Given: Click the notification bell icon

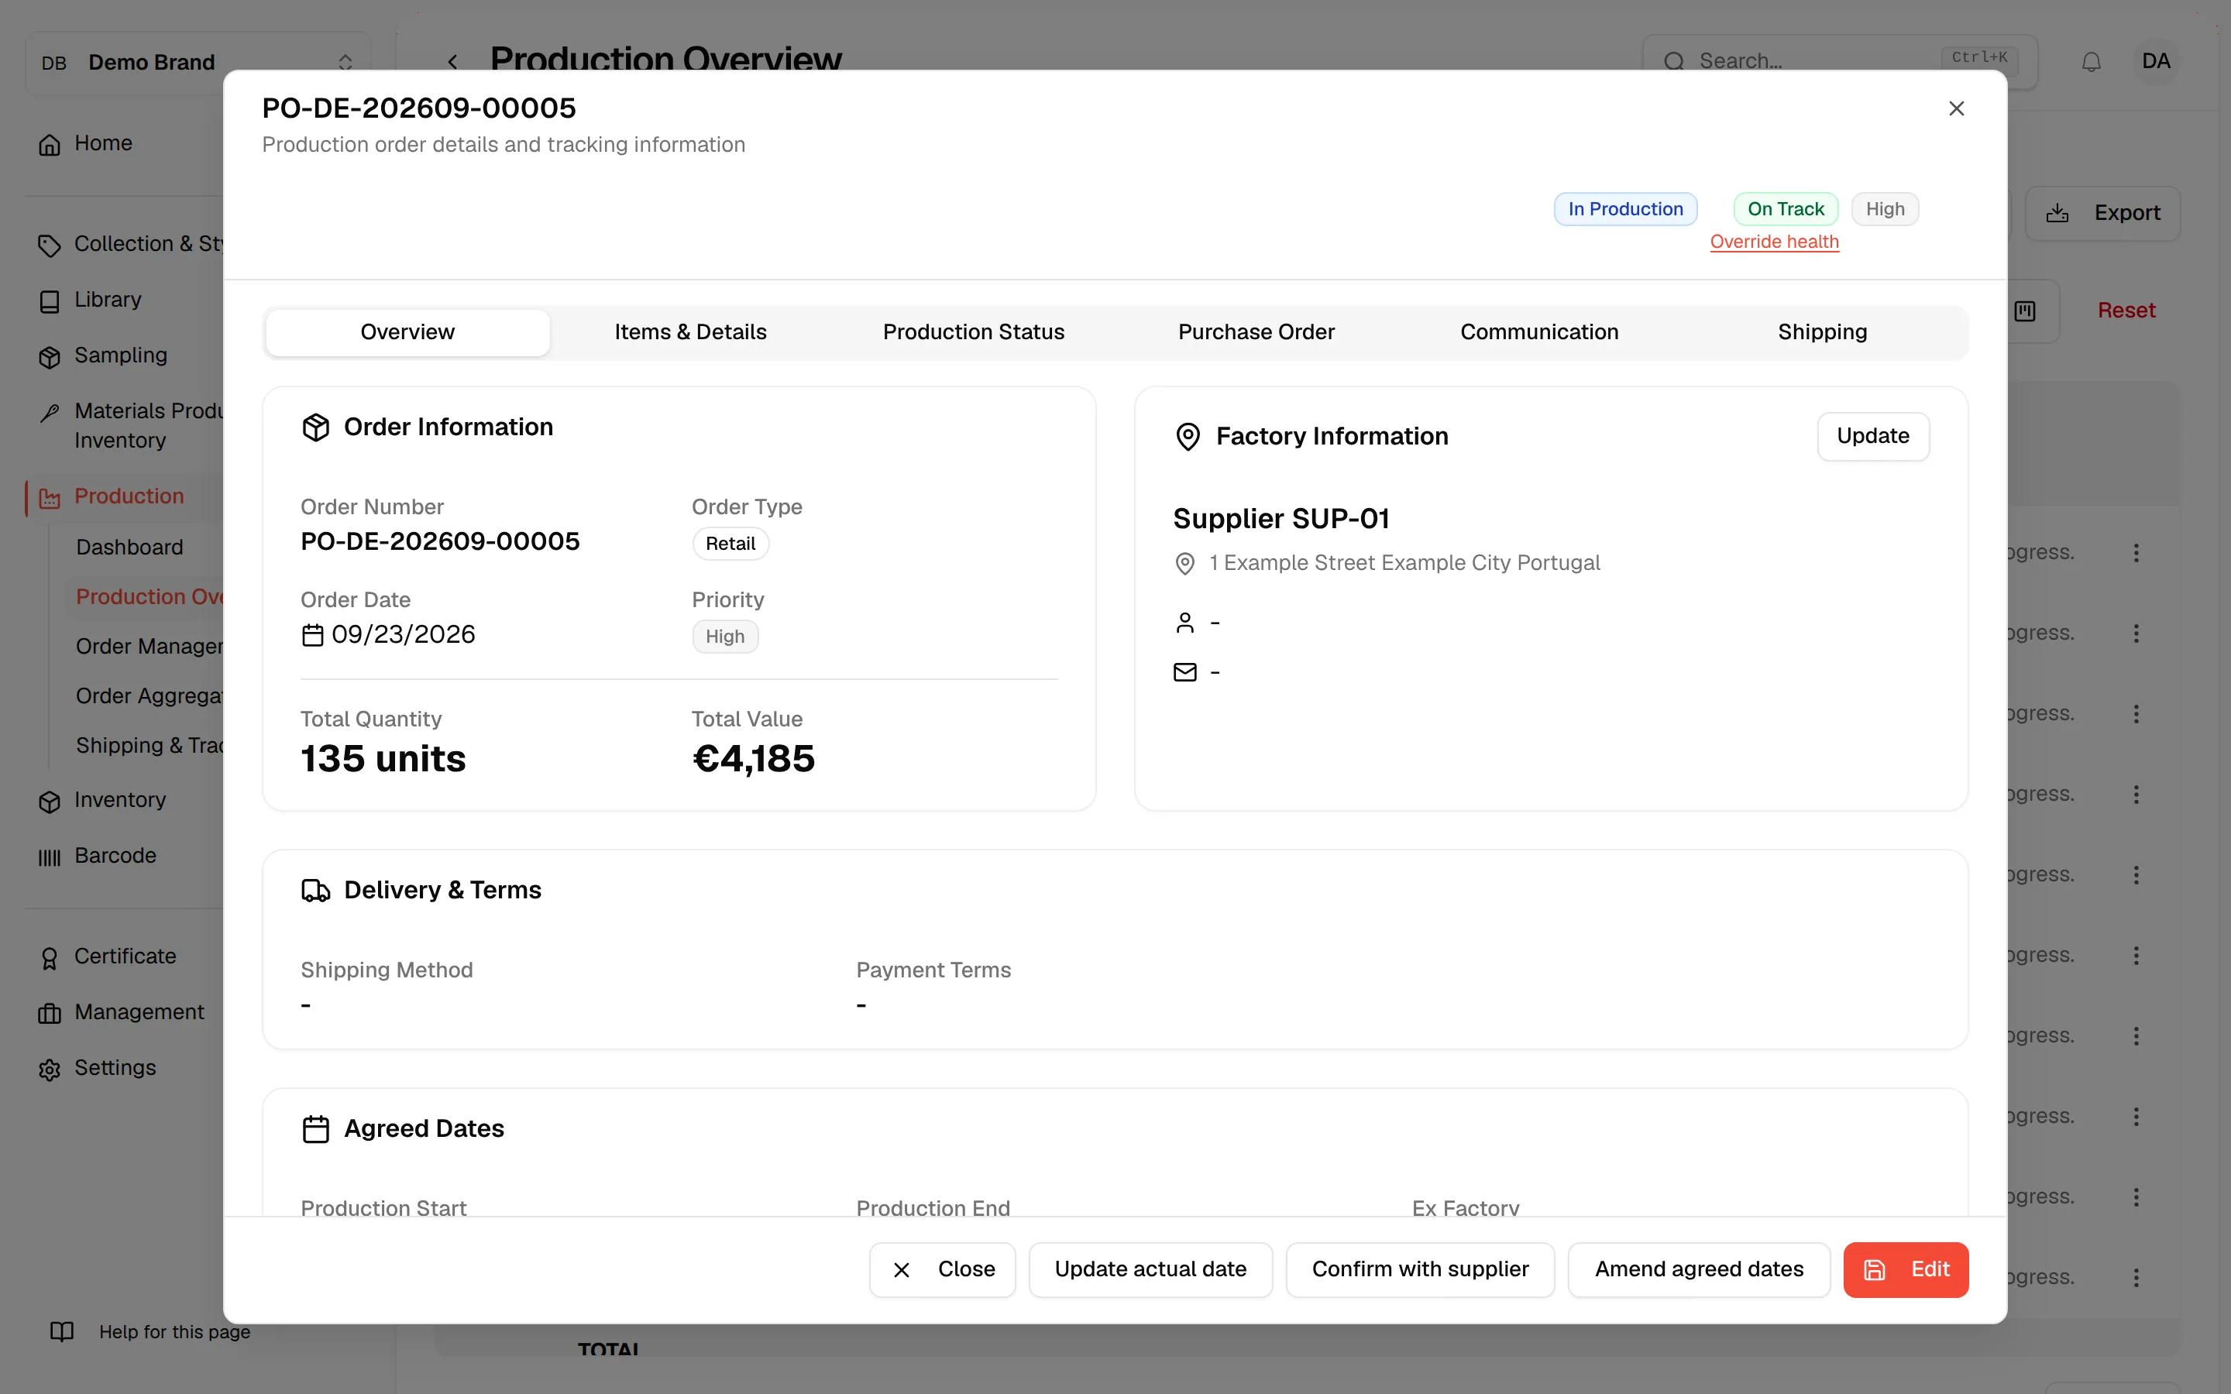Looking at the screenshot, I should click(x=2091, y=62).
